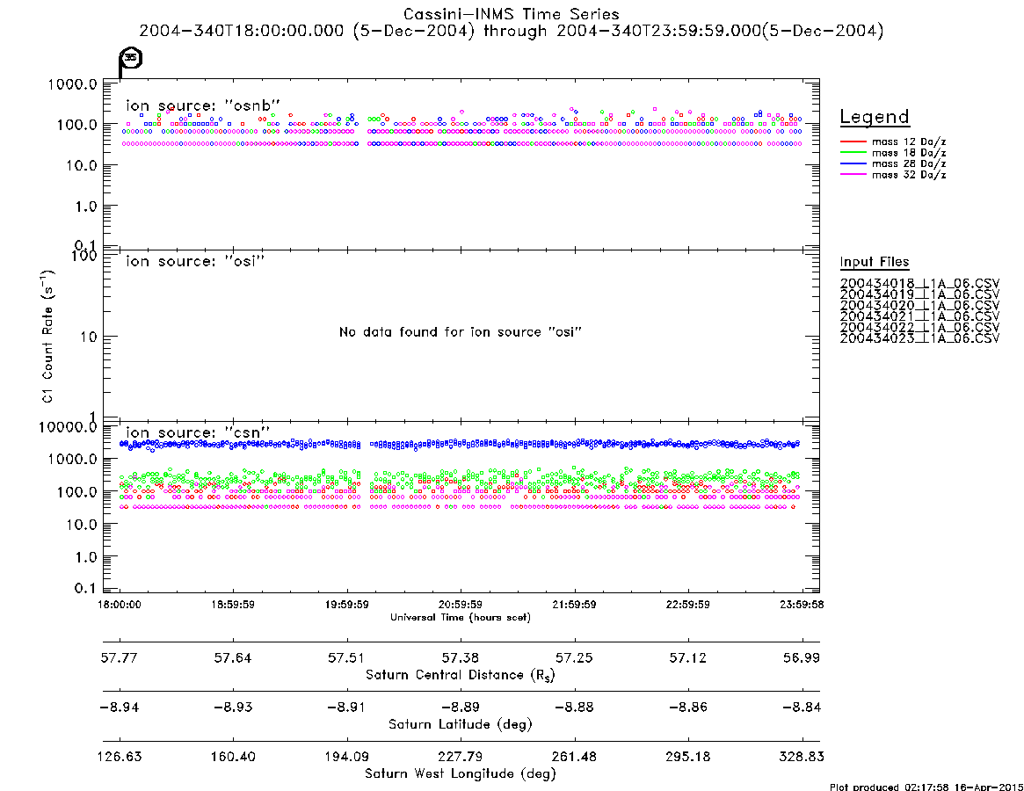Click the 57.12 Saturn distance value

click(687, 657)
